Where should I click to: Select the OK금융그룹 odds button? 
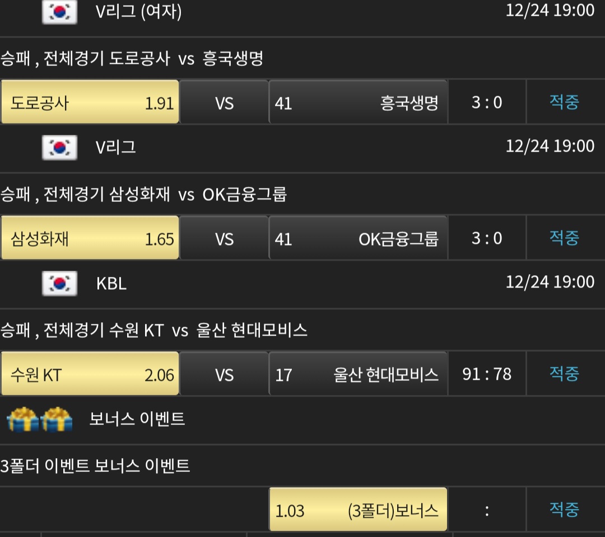[358, 238]
